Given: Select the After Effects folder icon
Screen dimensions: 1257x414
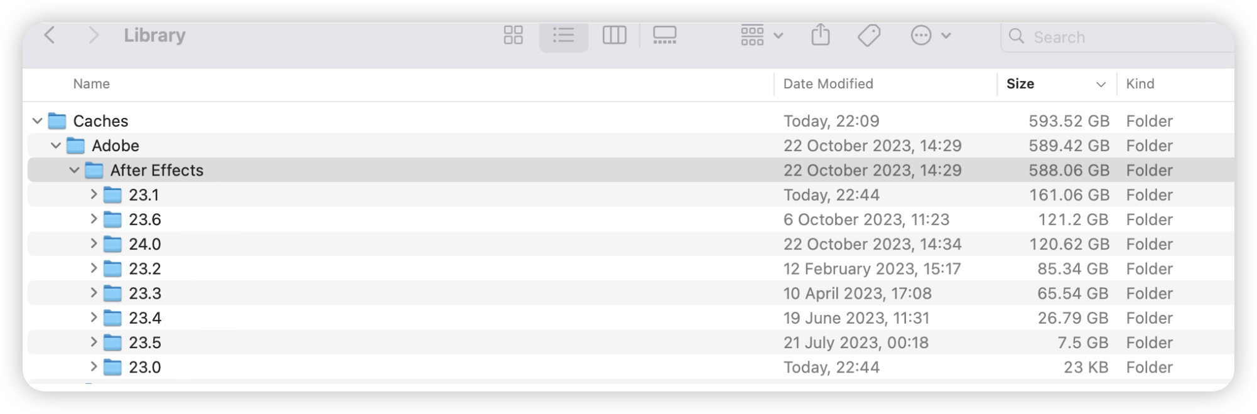Looking at the screenshot, I should coord(94,170).
